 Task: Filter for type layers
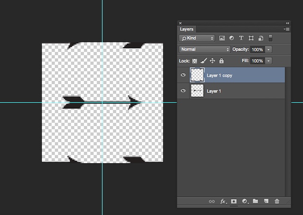coord(241,38)
